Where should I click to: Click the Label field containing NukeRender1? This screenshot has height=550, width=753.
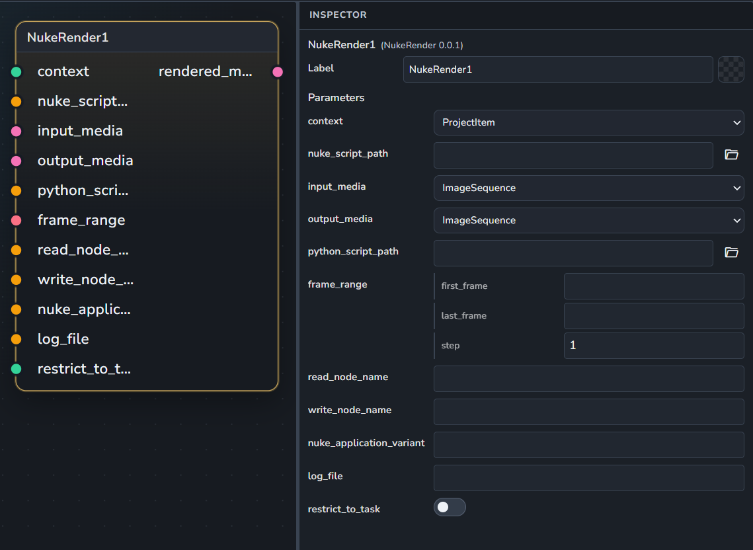[558, 69]
